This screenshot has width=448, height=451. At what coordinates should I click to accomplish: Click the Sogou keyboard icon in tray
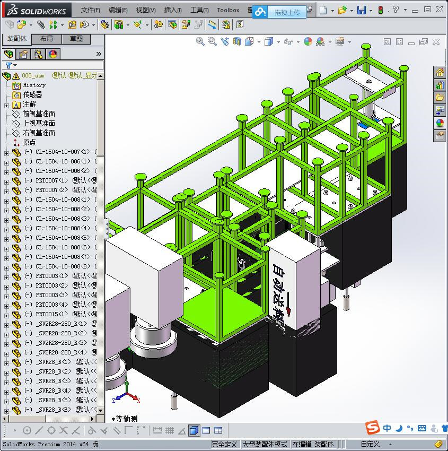422,428
